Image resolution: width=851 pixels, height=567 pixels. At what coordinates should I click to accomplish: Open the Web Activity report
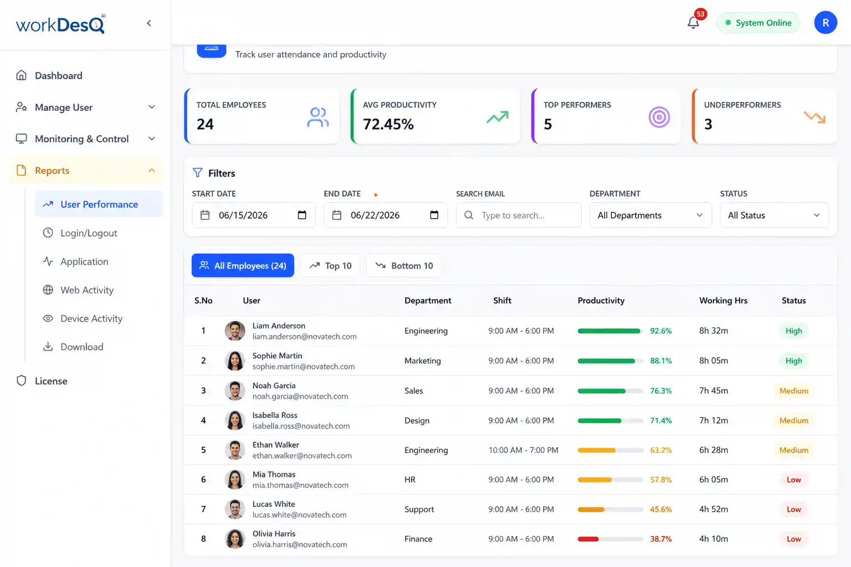(87, 290)
